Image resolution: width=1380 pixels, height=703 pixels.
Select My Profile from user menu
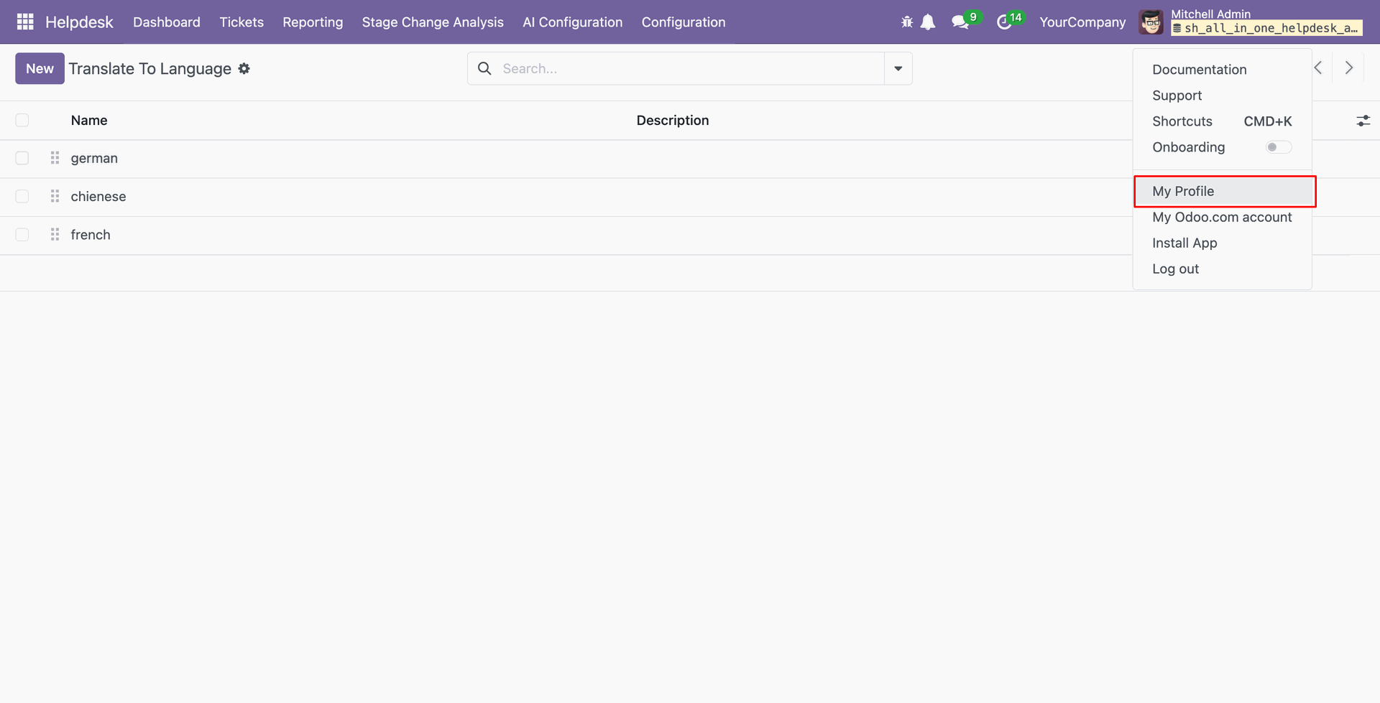click(x=1225, y=191)
